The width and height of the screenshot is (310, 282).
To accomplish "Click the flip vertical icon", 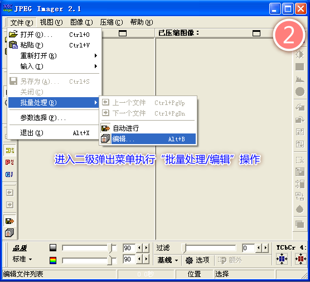I will (x=300, y=144).
